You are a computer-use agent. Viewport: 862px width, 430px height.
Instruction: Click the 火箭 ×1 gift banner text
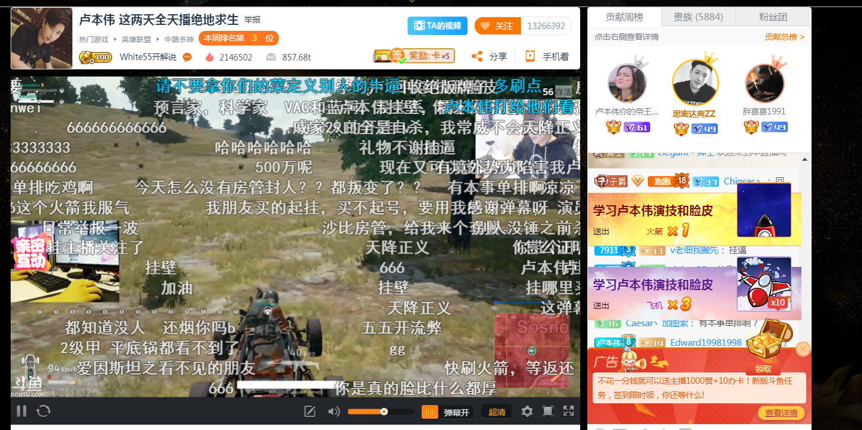click(667, 231)
